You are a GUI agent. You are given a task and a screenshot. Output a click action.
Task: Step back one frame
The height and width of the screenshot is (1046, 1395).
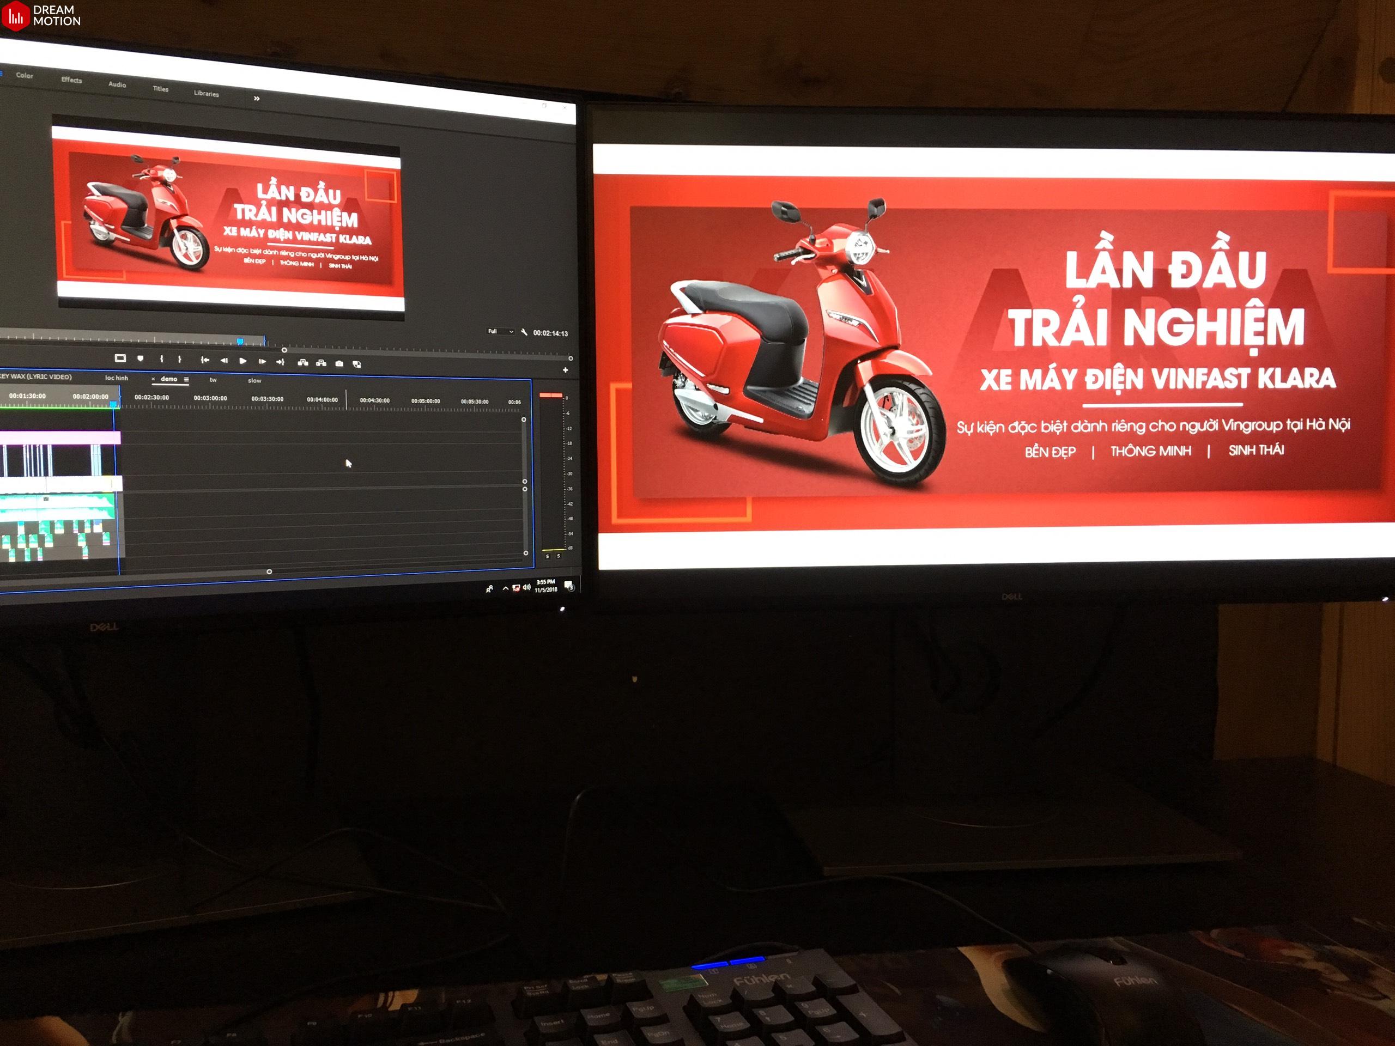pyautogui.click(x=224, y=361)
